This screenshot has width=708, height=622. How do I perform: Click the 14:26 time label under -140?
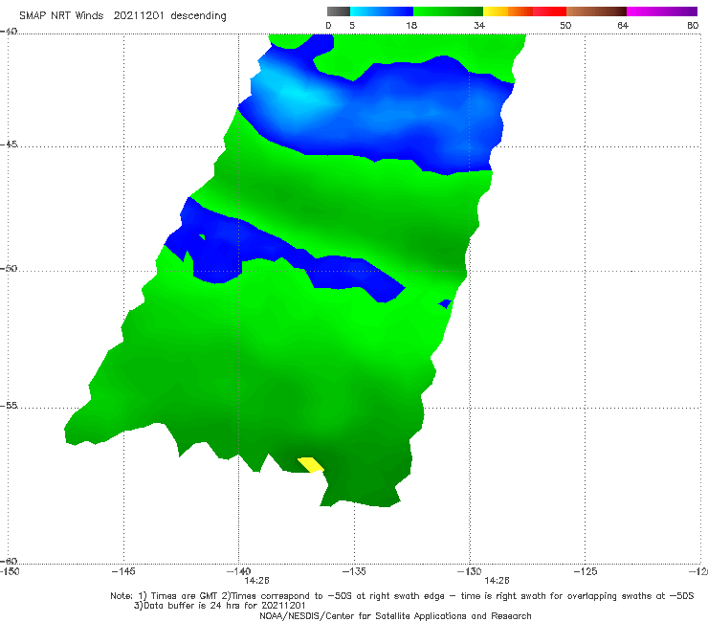point(256,581)
